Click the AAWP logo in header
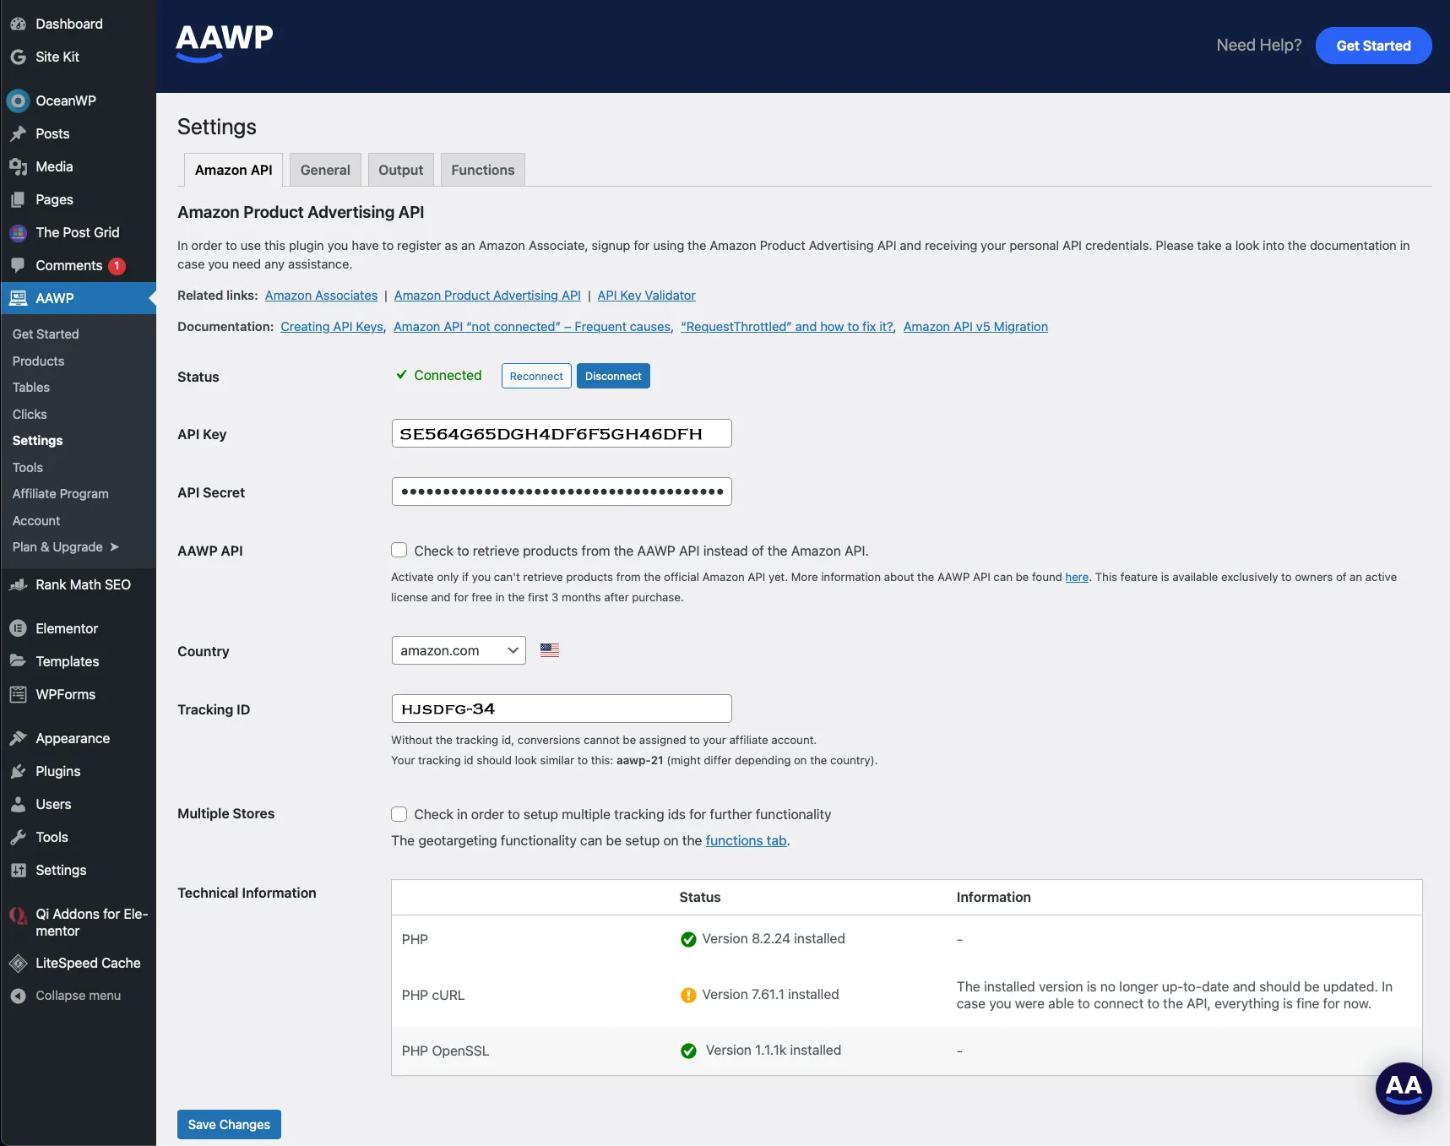 point(225,43)
